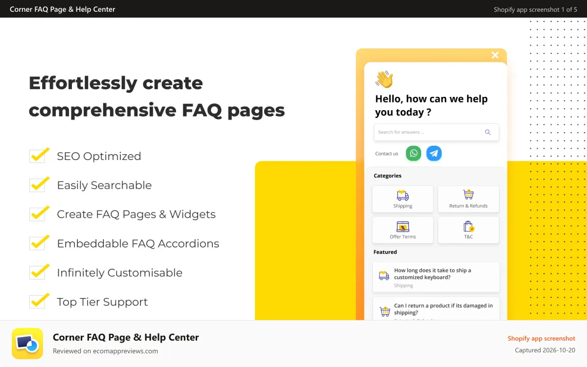Open the damaged product return question

pyautogui.click(x=436, y=309)
